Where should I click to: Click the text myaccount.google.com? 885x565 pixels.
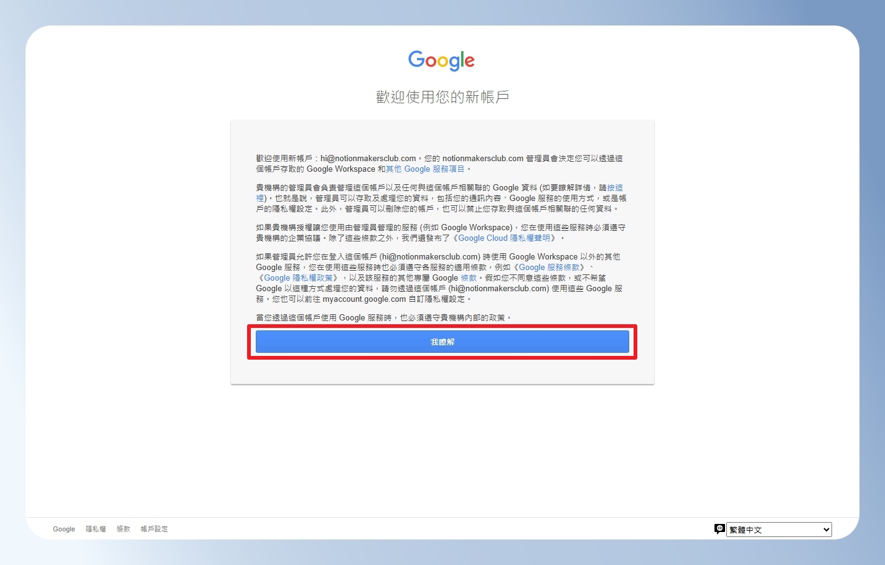pyautogui.click(x=364, y=299)
